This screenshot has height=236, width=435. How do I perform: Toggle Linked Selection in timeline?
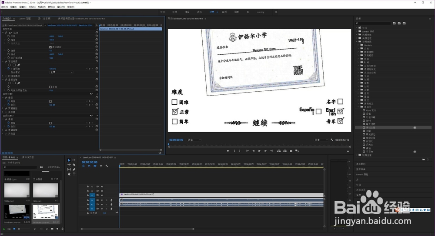click(x=95, y=166)
